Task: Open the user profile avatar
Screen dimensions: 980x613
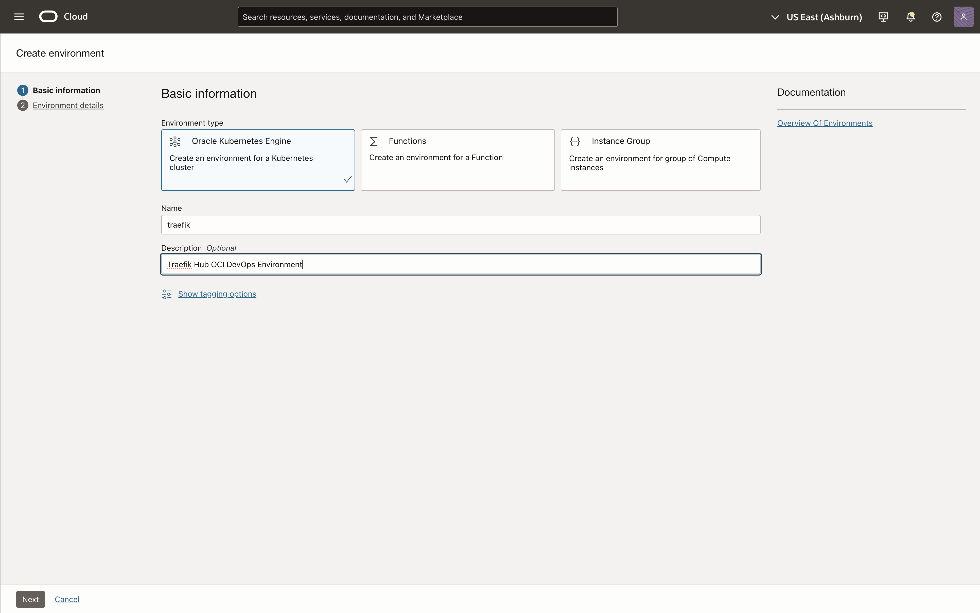Action: (963, 17)
